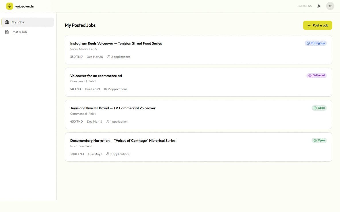Click the document icon beside Post a Job
340x212 pixels.
pyautogui.click(x=7, y=32)
